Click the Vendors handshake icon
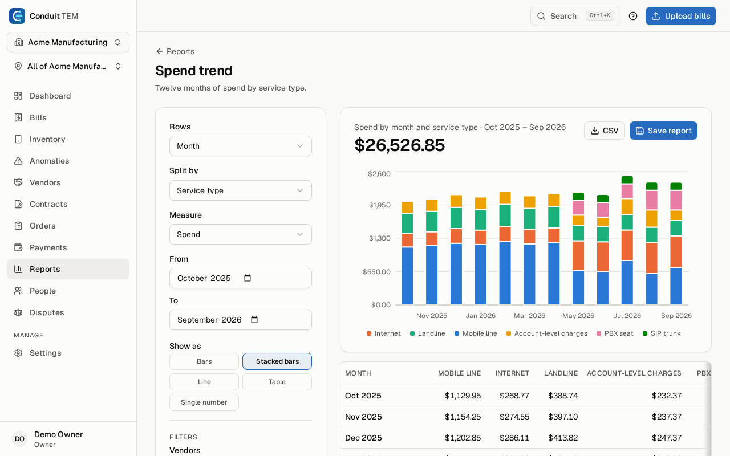Screen dimensions: 730x456 pyautogui.click(x=18, y=182)
